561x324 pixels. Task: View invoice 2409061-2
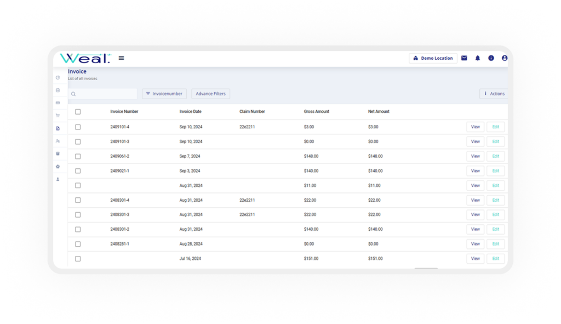coord(475,156)
